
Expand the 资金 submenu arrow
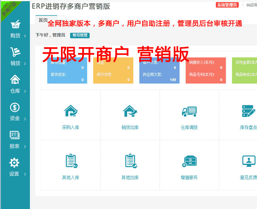tap(25, 119)
